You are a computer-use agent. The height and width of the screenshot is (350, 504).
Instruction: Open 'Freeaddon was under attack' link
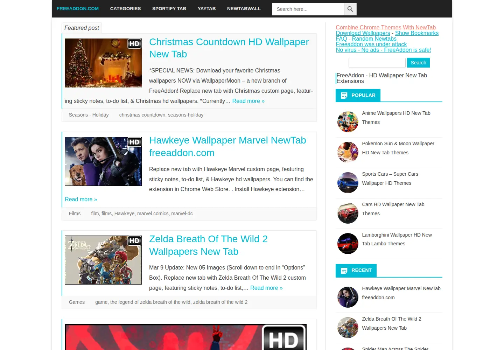(x=371, y=44)
